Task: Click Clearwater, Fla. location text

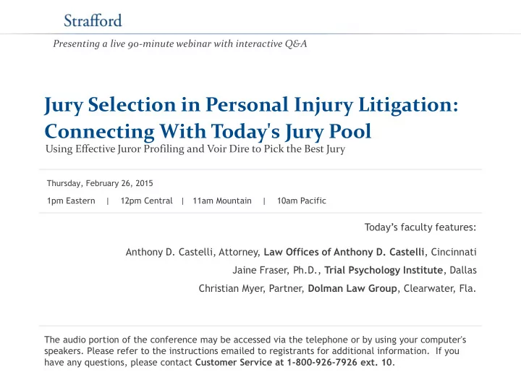Action: (x=440, y=288)
